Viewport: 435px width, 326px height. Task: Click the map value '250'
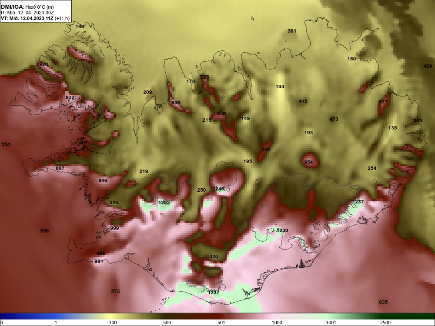[201, 190]
